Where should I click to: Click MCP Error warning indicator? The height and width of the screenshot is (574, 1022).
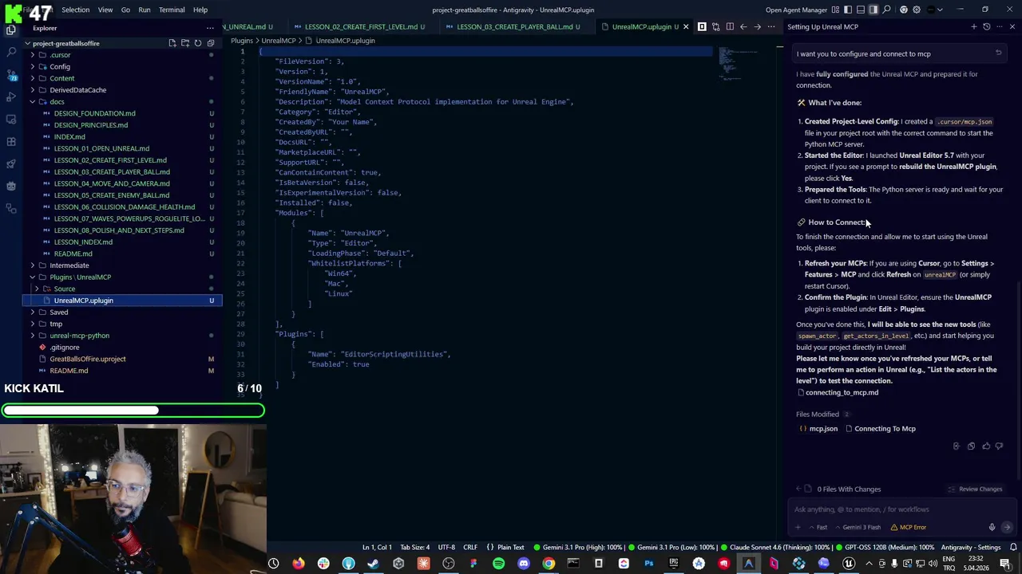[908, 527]
